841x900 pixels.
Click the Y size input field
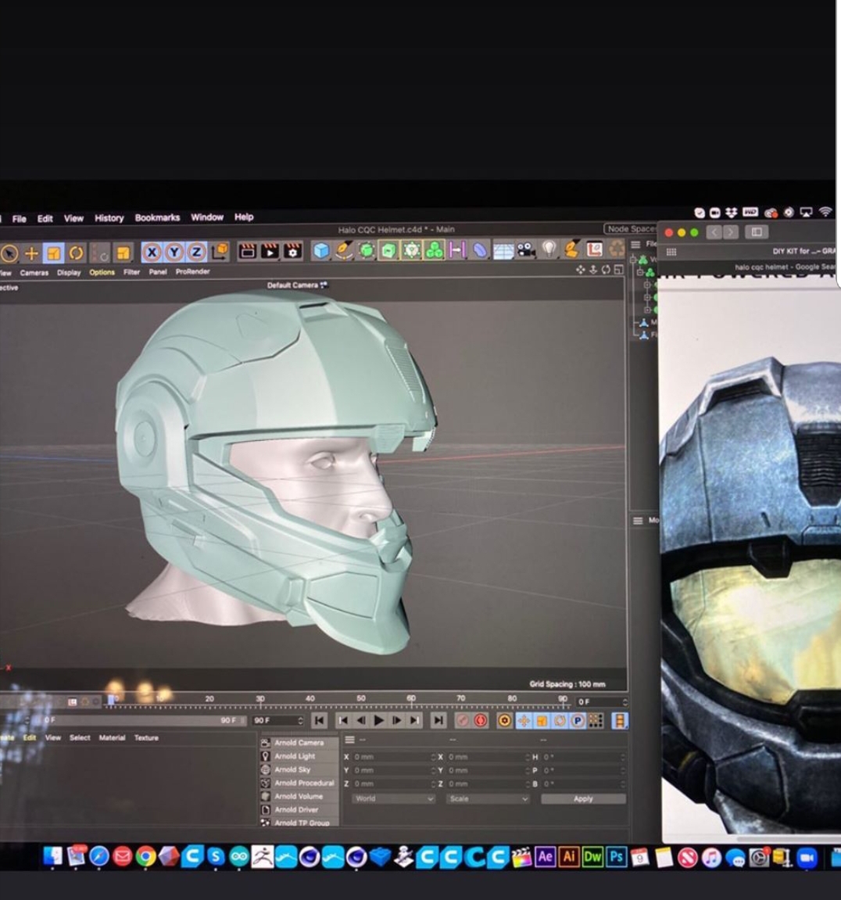(488, 770)
